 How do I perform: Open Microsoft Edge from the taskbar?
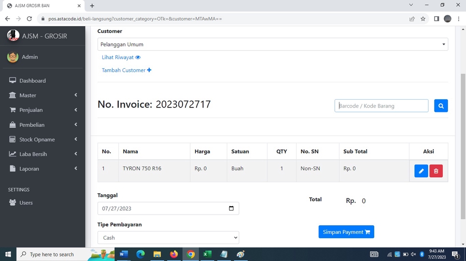pyautogui.click(x=140, y=255)
